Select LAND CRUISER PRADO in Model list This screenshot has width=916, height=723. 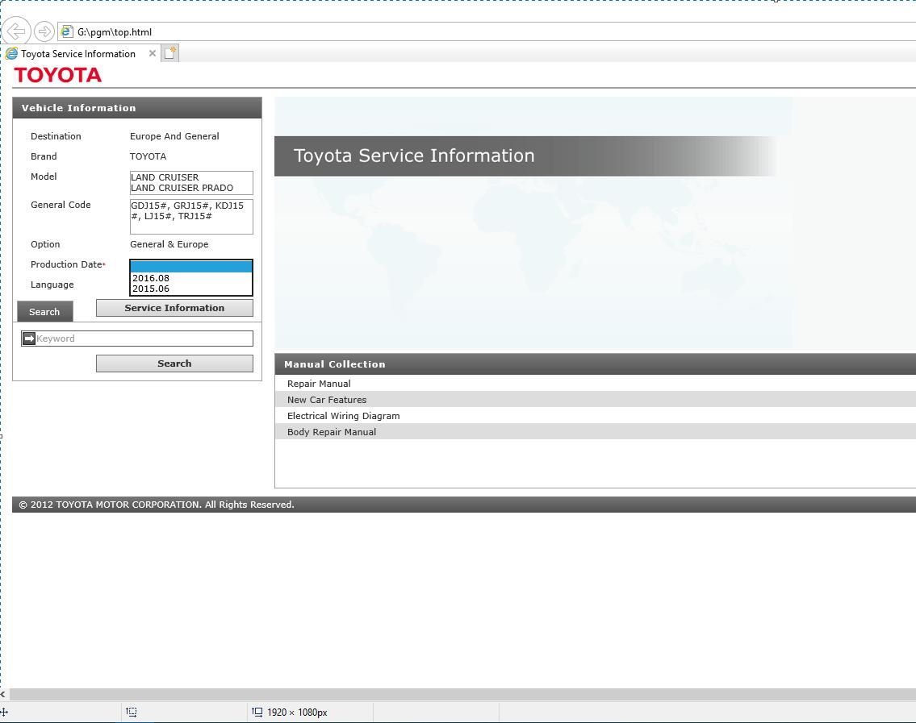pos(182,188)
